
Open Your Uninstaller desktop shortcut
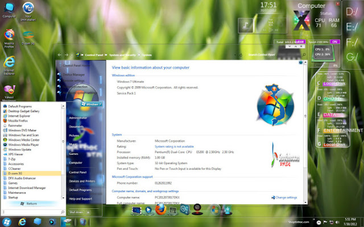pyautogui.click(x=28, y=11)
